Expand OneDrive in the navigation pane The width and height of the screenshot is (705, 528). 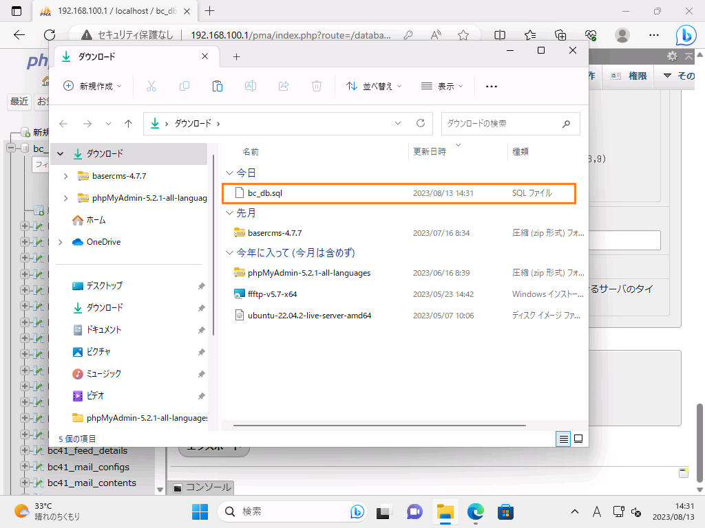click(61, 242)
